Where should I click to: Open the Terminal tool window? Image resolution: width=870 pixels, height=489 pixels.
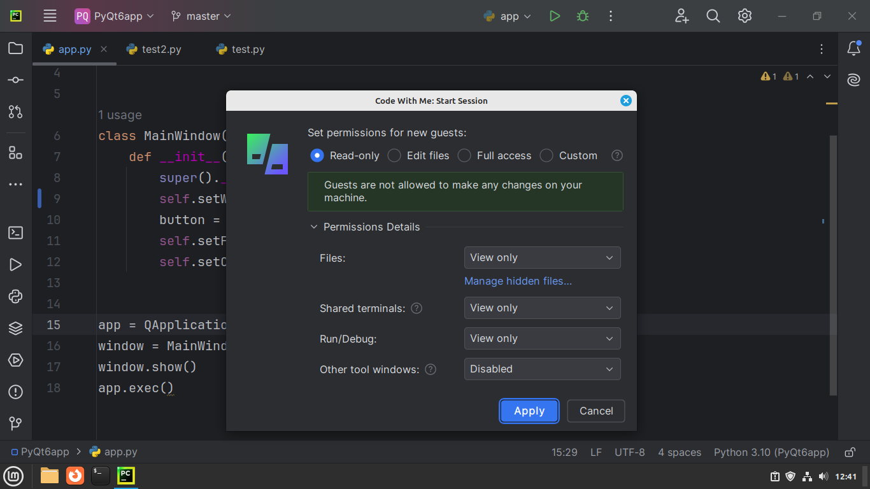(15, 232)
